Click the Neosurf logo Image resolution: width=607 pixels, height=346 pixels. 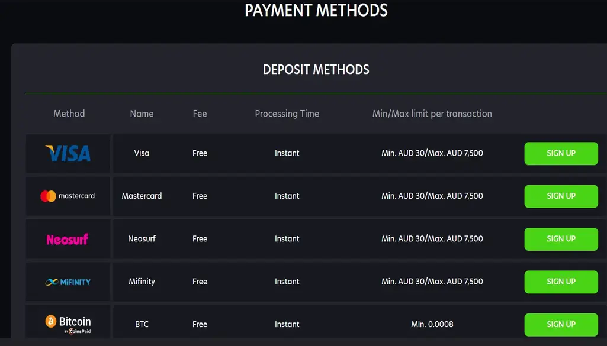[68, 240]
